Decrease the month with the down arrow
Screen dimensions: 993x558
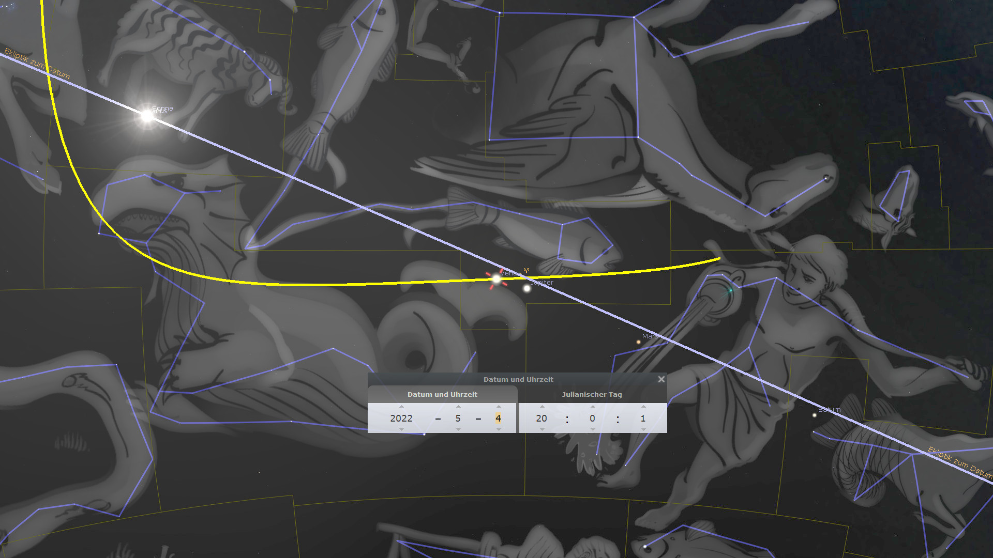(x=458, y=429)
